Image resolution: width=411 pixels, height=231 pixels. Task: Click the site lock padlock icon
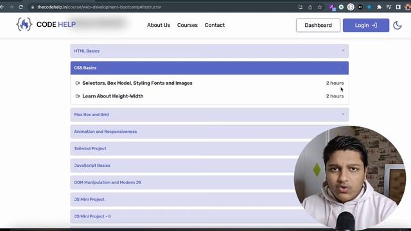pyautogui.click(x=33, y=7)
